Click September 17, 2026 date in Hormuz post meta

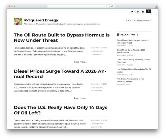tap(99, 48)
